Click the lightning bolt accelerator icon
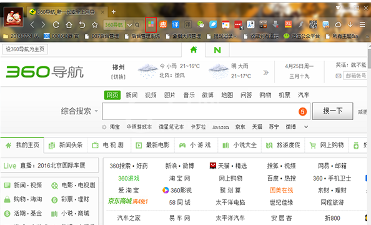 click(300, 24)
